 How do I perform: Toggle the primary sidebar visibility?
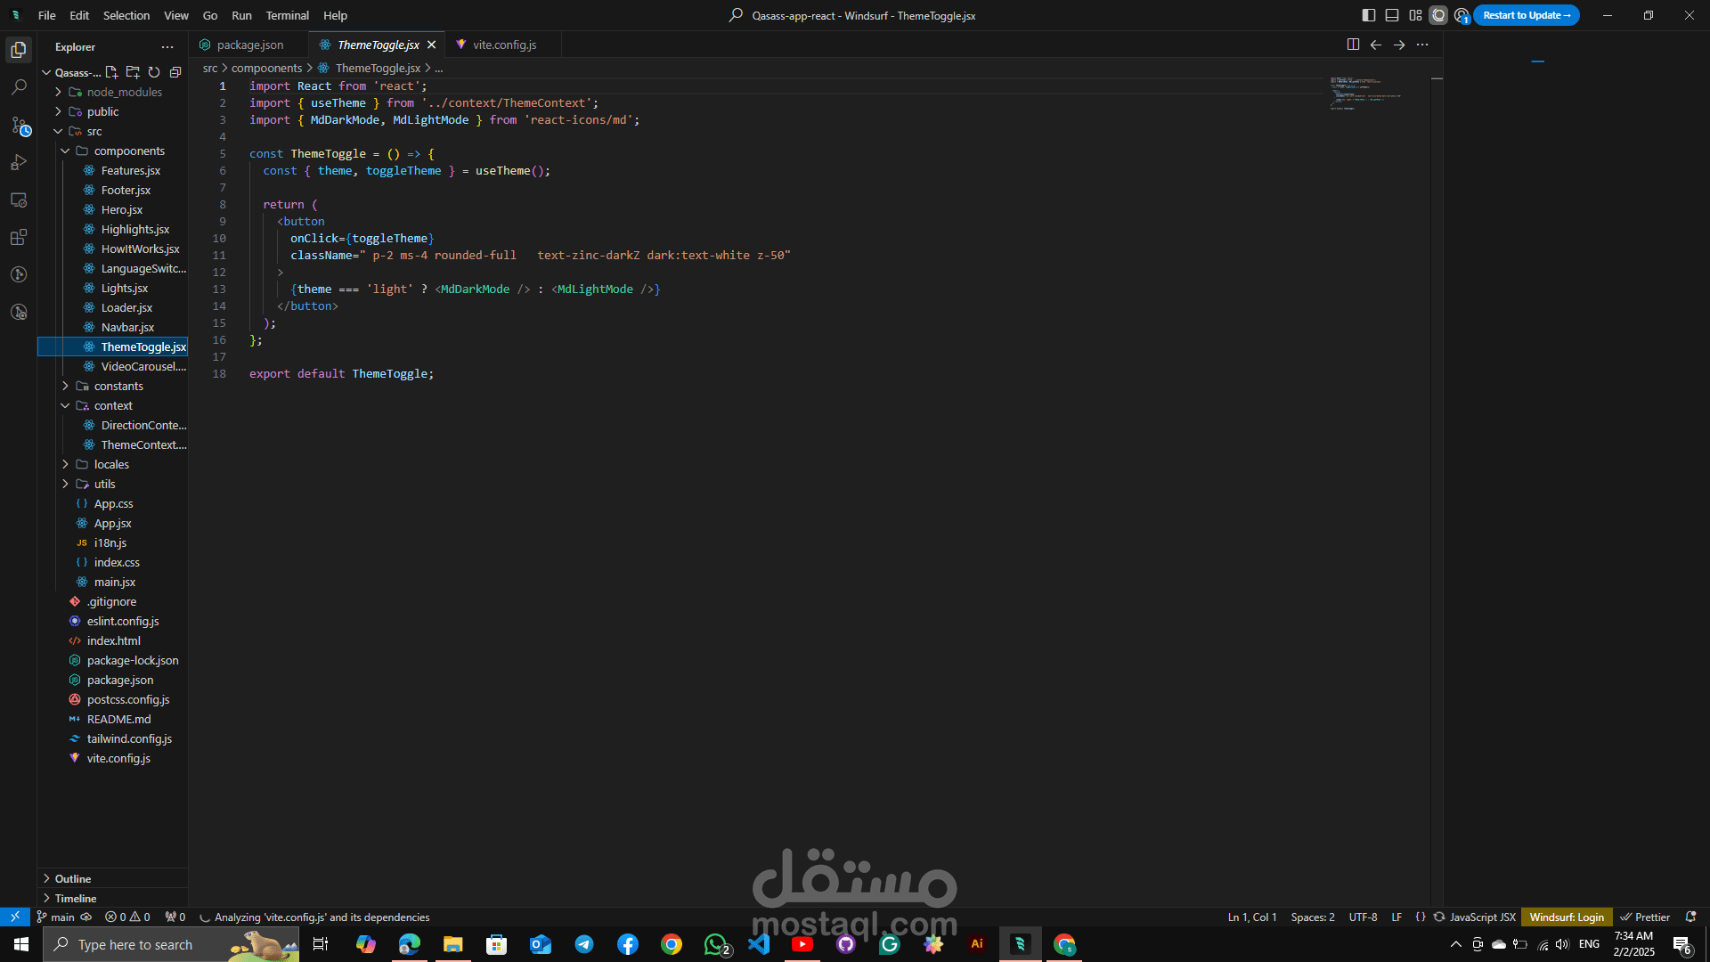(x=1369, y=15)
